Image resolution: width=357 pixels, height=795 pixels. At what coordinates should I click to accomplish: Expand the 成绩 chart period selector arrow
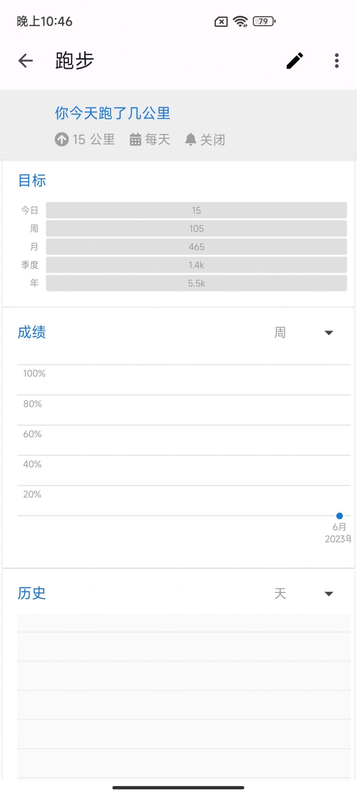coord(328,332)
